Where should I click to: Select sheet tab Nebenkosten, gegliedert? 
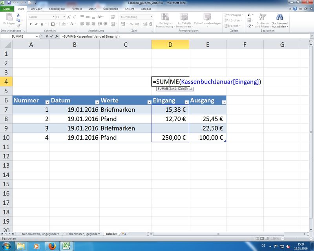(x=82, y=234)
